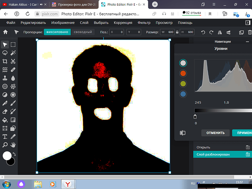The width and height of the screenshot is (252, 189).
Task: Switch to the Проверка фото для DV tab
Action: coord(74,5)
